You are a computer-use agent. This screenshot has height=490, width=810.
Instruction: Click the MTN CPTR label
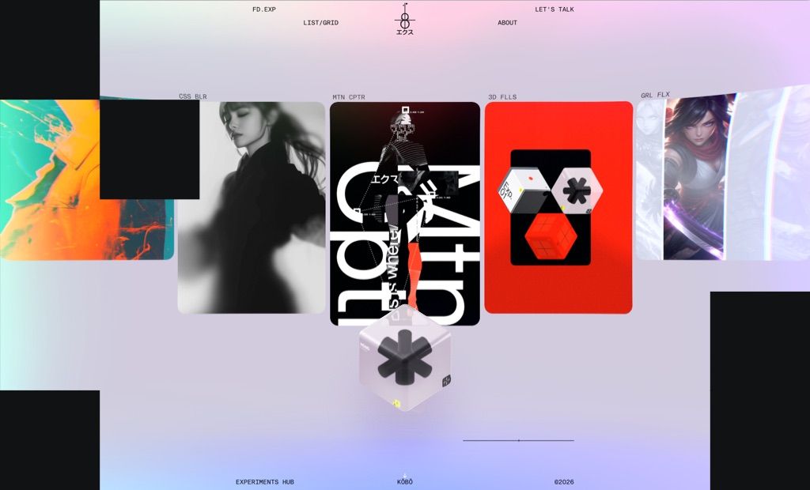[x=349, y=97]
